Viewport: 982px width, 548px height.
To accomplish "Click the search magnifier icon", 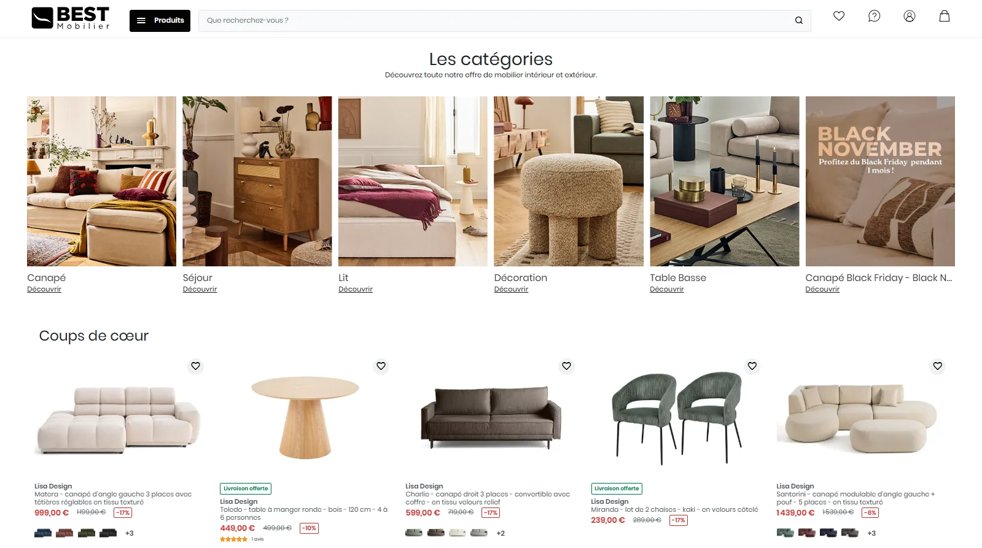I will click(x=799, y=20).
